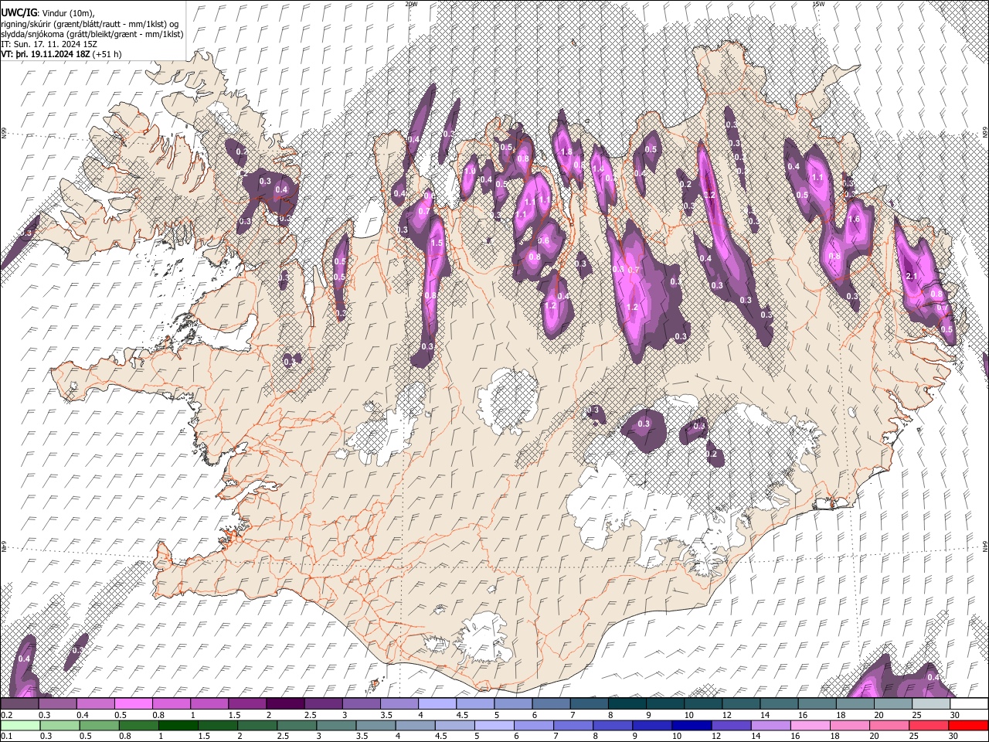Click the bright red 30 swatch in bottom legend row

click(970, 725)
